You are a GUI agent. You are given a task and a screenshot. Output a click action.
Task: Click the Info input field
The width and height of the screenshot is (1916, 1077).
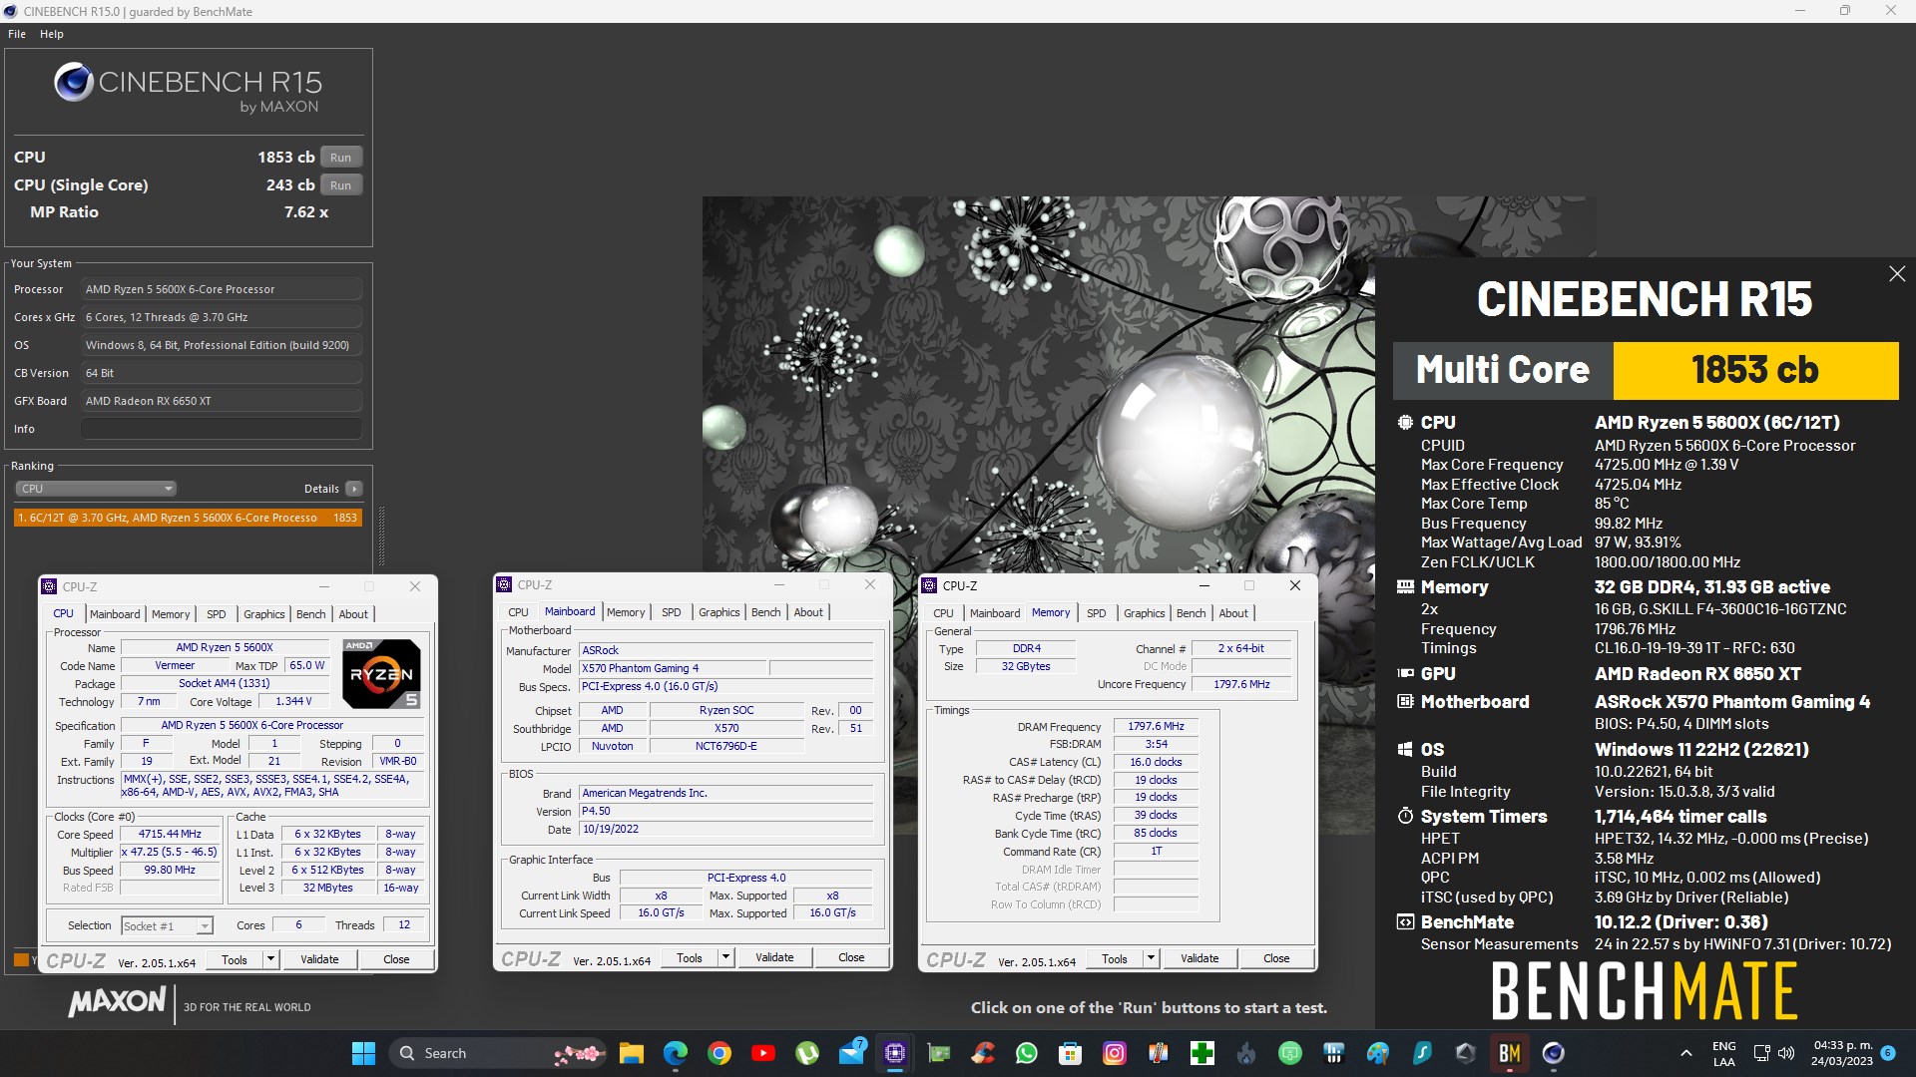pos(221,429)
